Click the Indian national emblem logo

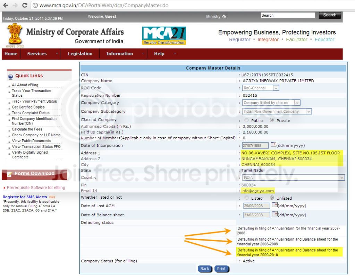coord(15,35)
